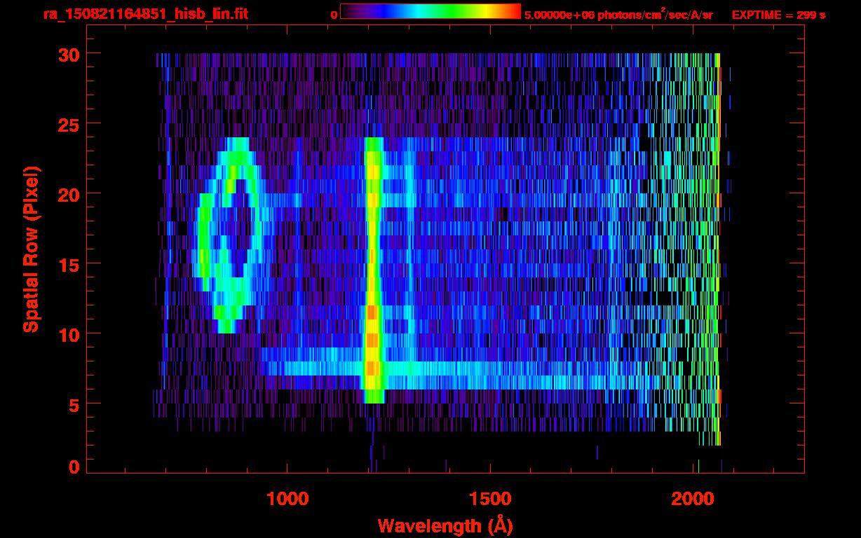Click the Wavelength (Å) axis title
The width and height of the screenshot is (861, 538).
pyautogui.click(x=445, y=525)
